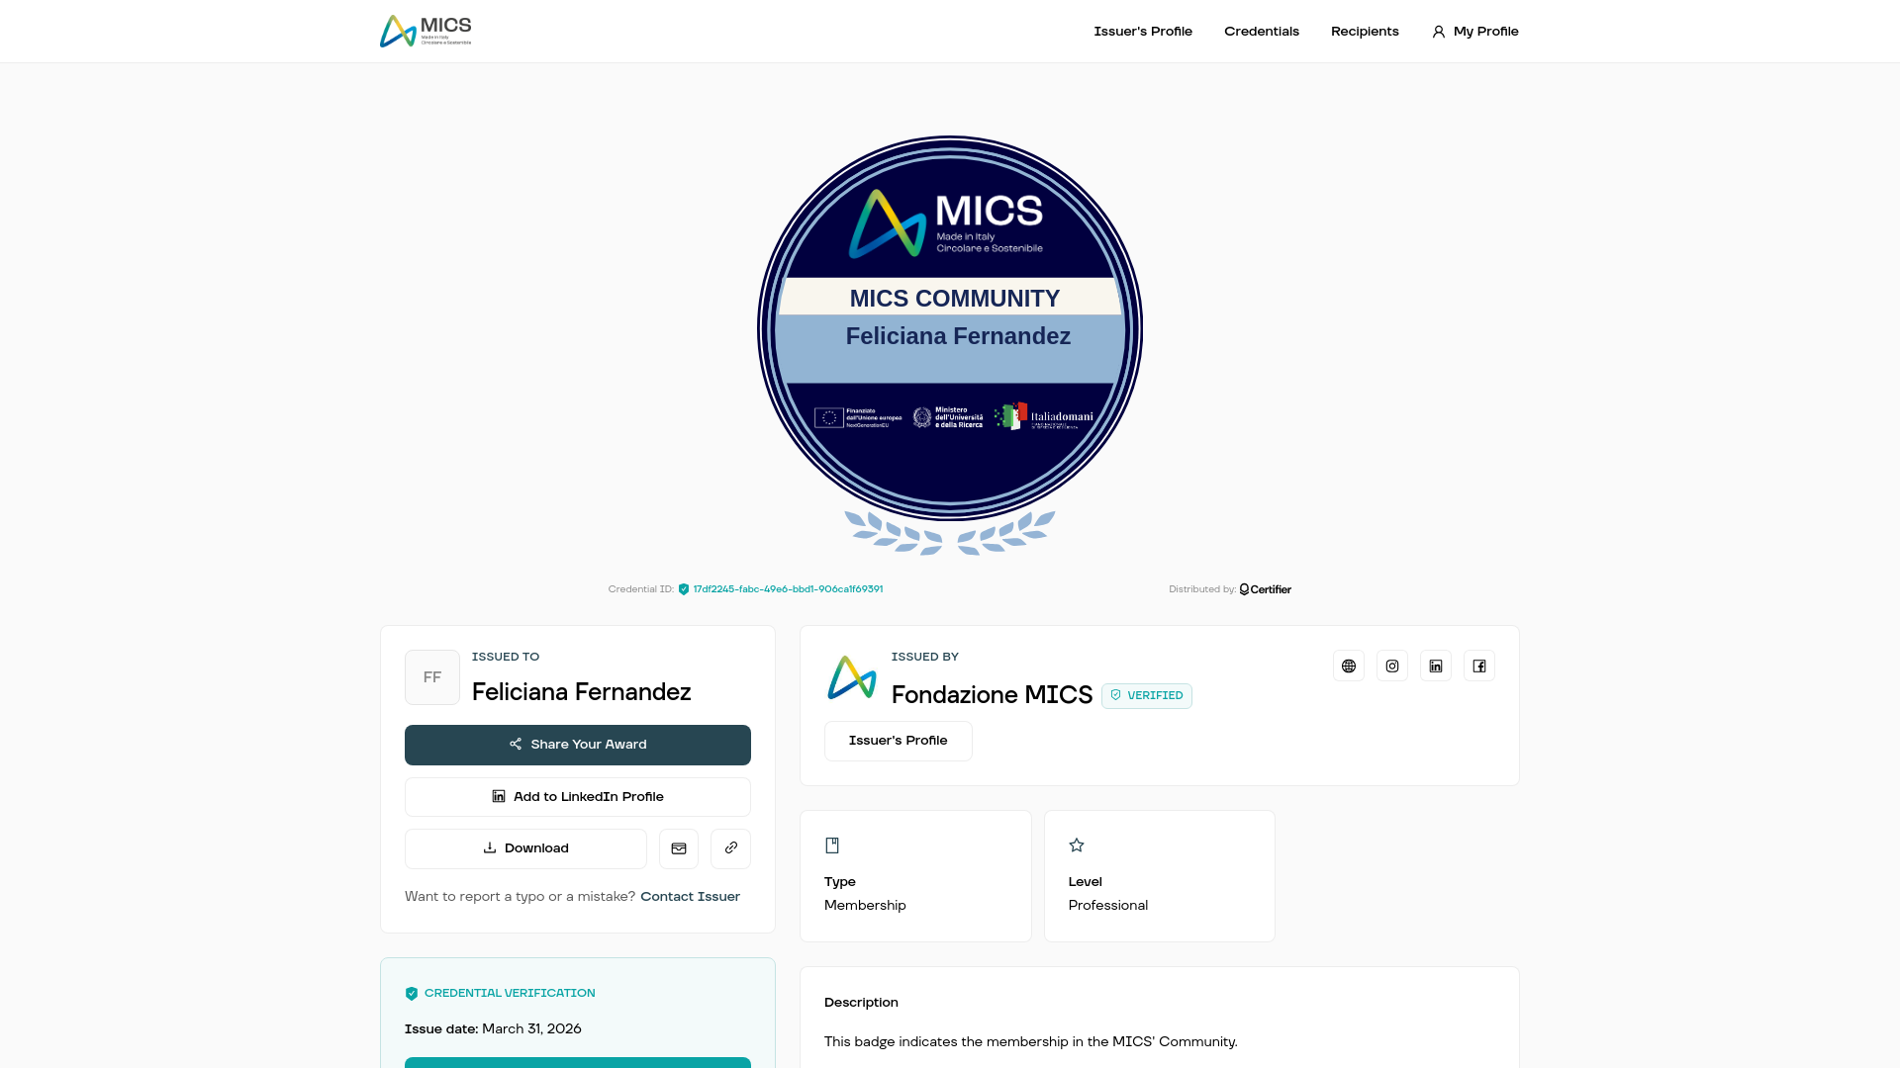Click the FF recipient avatar
The image size is (1900, 1068).
point(432,677)
